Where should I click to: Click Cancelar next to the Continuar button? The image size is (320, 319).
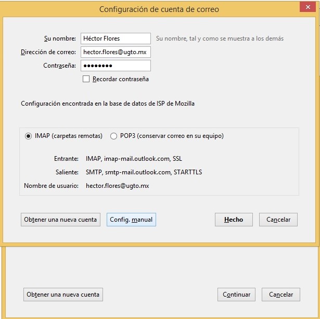coord(281,295)
